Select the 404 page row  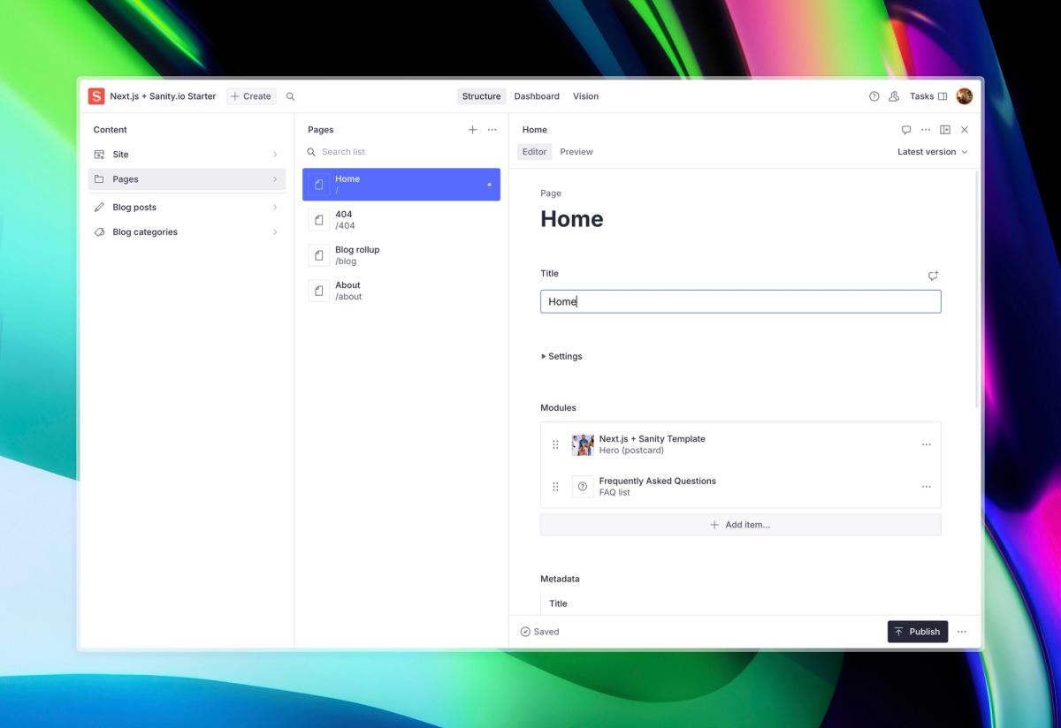pos(401,220)
